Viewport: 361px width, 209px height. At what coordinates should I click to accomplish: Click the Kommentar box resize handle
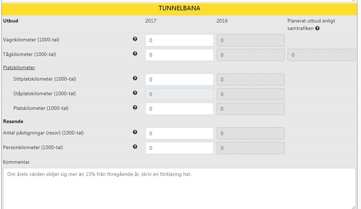coord(354,207)
